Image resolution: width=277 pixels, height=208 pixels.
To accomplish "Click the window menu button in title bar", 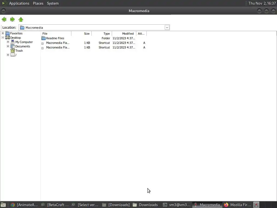I will (x=3, y=11).
